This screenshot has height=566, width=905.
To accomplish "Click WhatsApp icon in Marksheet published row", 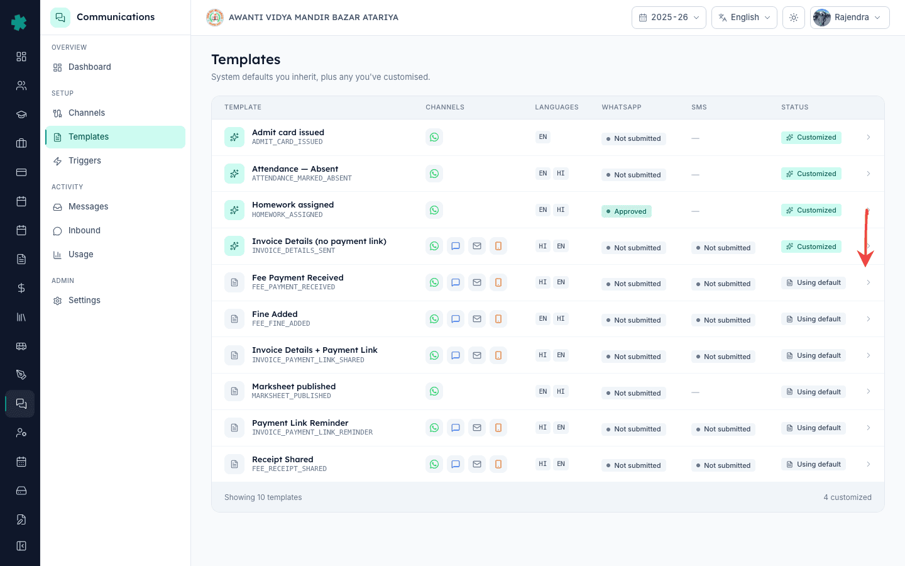I will click(434, 391).
